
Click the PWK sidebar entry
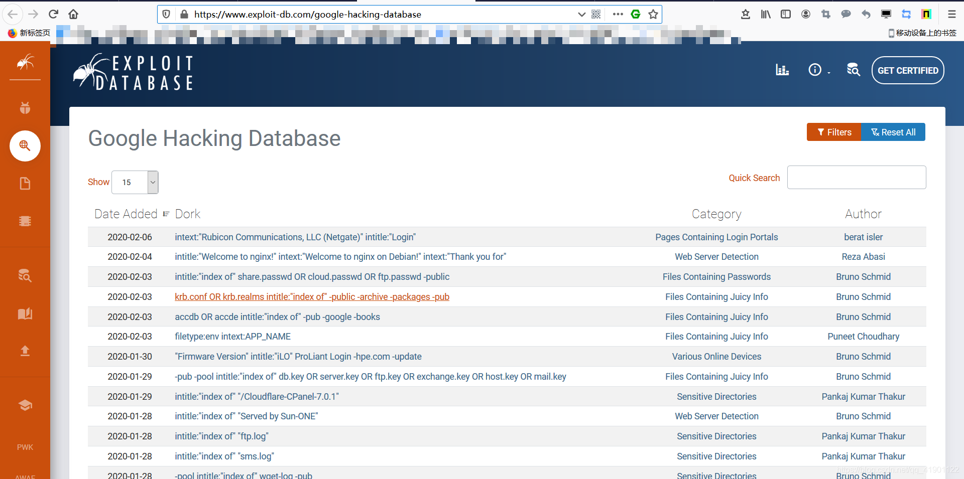tap(25, 447)
